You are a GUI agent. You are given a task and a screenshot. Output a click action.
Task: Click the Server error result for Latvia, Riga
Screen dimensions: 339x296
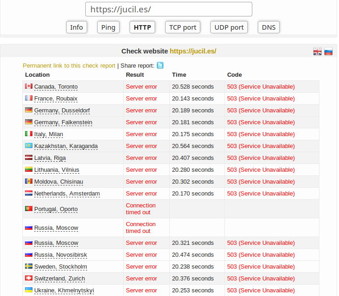coord(141,158)
